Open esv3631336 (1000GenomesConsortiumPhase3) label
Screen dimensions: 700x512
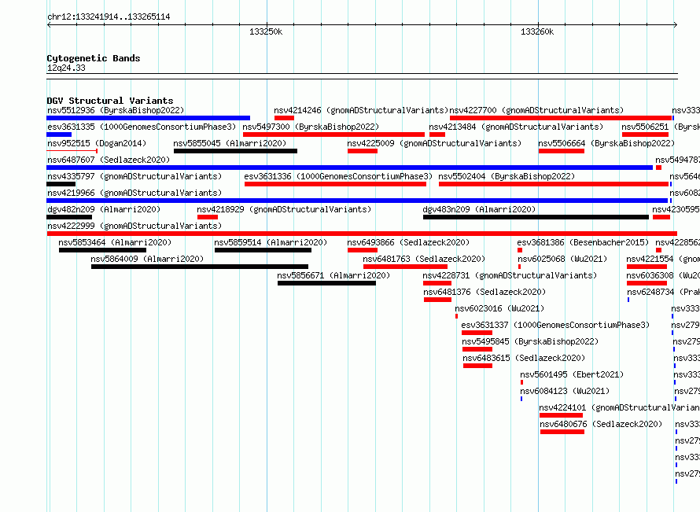coord(338,176)
